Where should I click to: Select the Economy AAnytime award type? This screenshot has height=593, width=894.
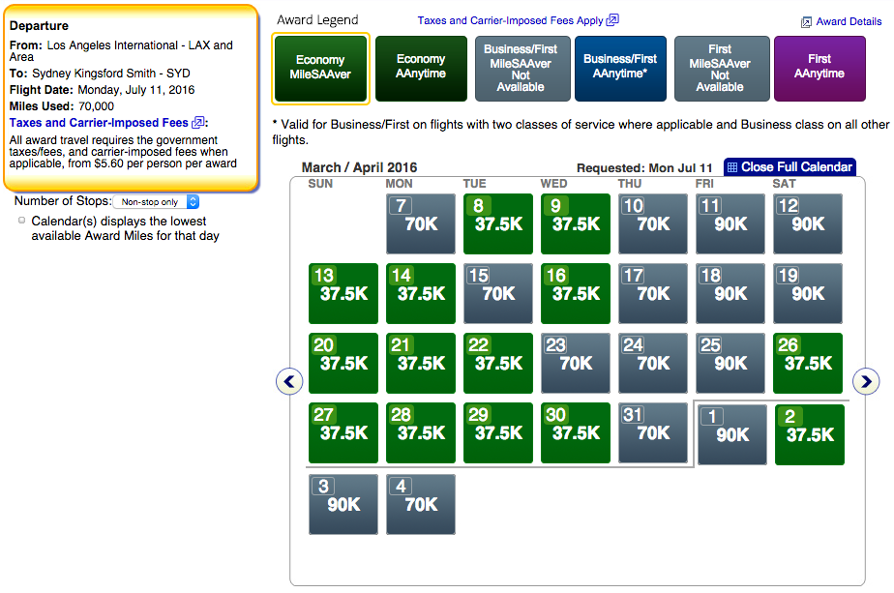pos(421,68)
